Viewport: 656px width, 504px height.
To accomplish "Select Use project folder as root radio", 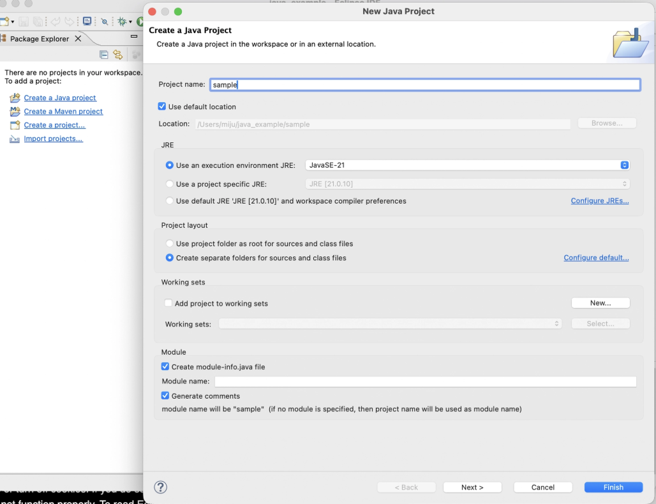I will point(170,244).
